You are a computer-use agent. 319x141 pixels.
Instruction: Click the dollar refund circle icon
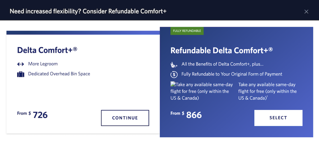[174, 75]
